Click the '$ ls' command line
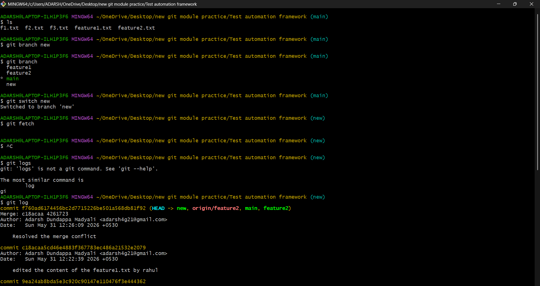Screen dimensions: 540x286 coord(6,22)
